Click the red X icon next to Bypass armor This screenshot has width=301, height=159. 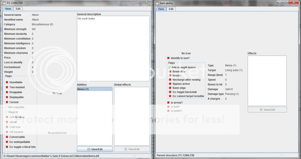pyautogui.click(x=170, y=84)
